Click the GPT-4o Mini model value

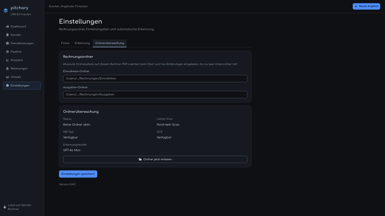72,150
